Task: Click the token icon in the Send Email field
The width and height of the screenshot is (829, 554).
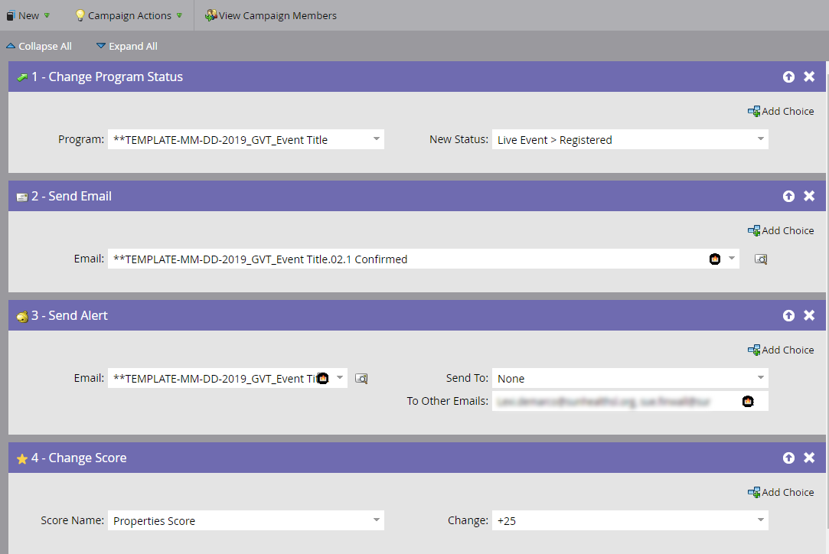Action: click(714, 259)
